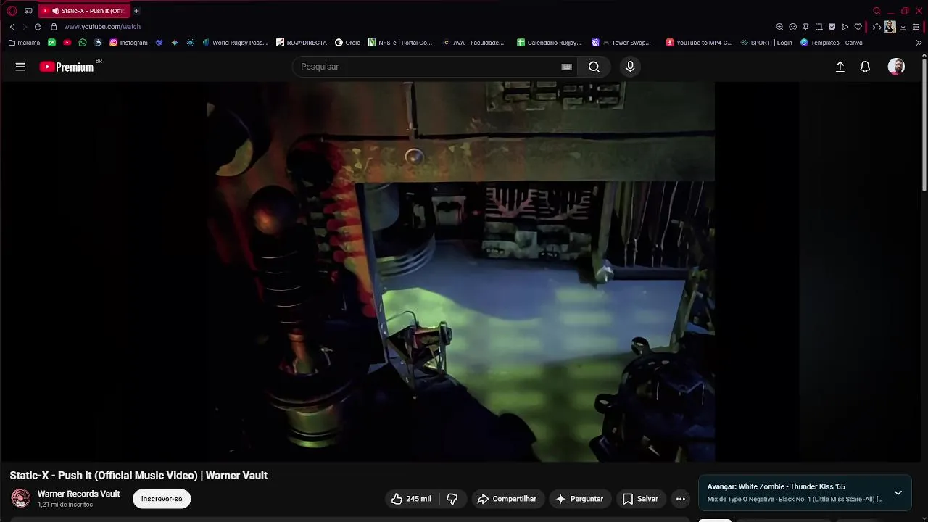The height and width of the screenshot is (522, 928).
Task: Like the video with 245 mil thumbs up
Action: click(x=411, y=499)
